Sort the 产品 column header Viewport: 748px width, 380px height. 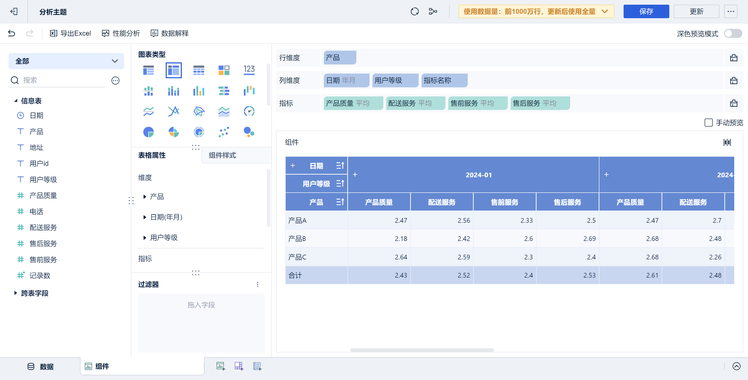(340, 202)
